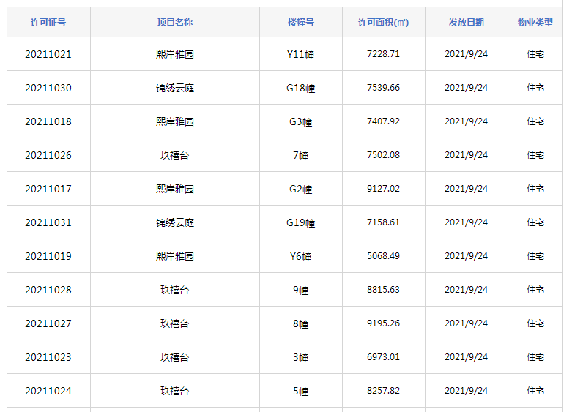Click 玖禧台 in the 5幢 row
The image size is (572, 412).
[175, 391]
